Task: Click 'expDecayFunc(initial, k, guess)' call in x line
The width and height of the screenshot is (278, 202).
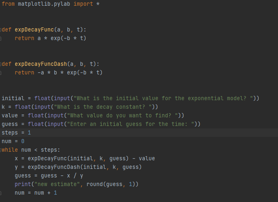Action: tap(78, 159)
